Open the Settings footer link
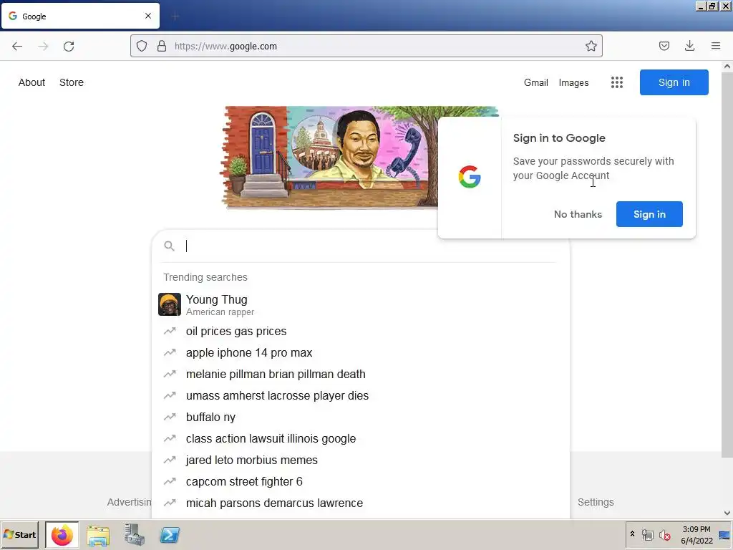This screenshot has width=733, height=550. pos(596,502)
